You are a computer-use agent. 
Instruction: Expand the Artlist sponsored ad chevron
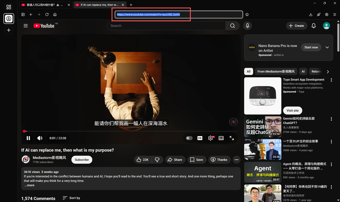coord(327,47)
